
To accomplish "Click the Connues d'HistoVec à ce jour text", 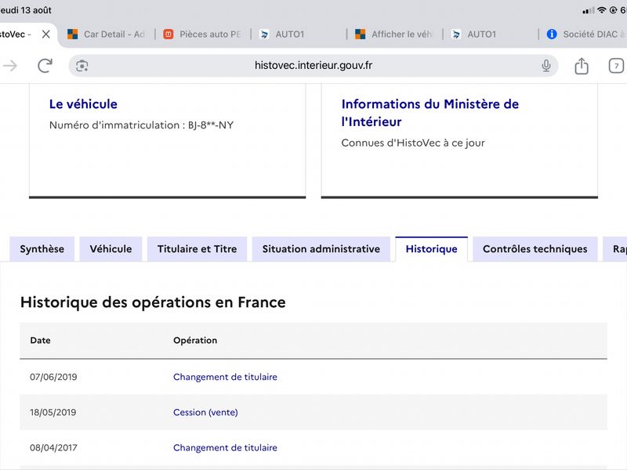I will (x=413, y=143).
